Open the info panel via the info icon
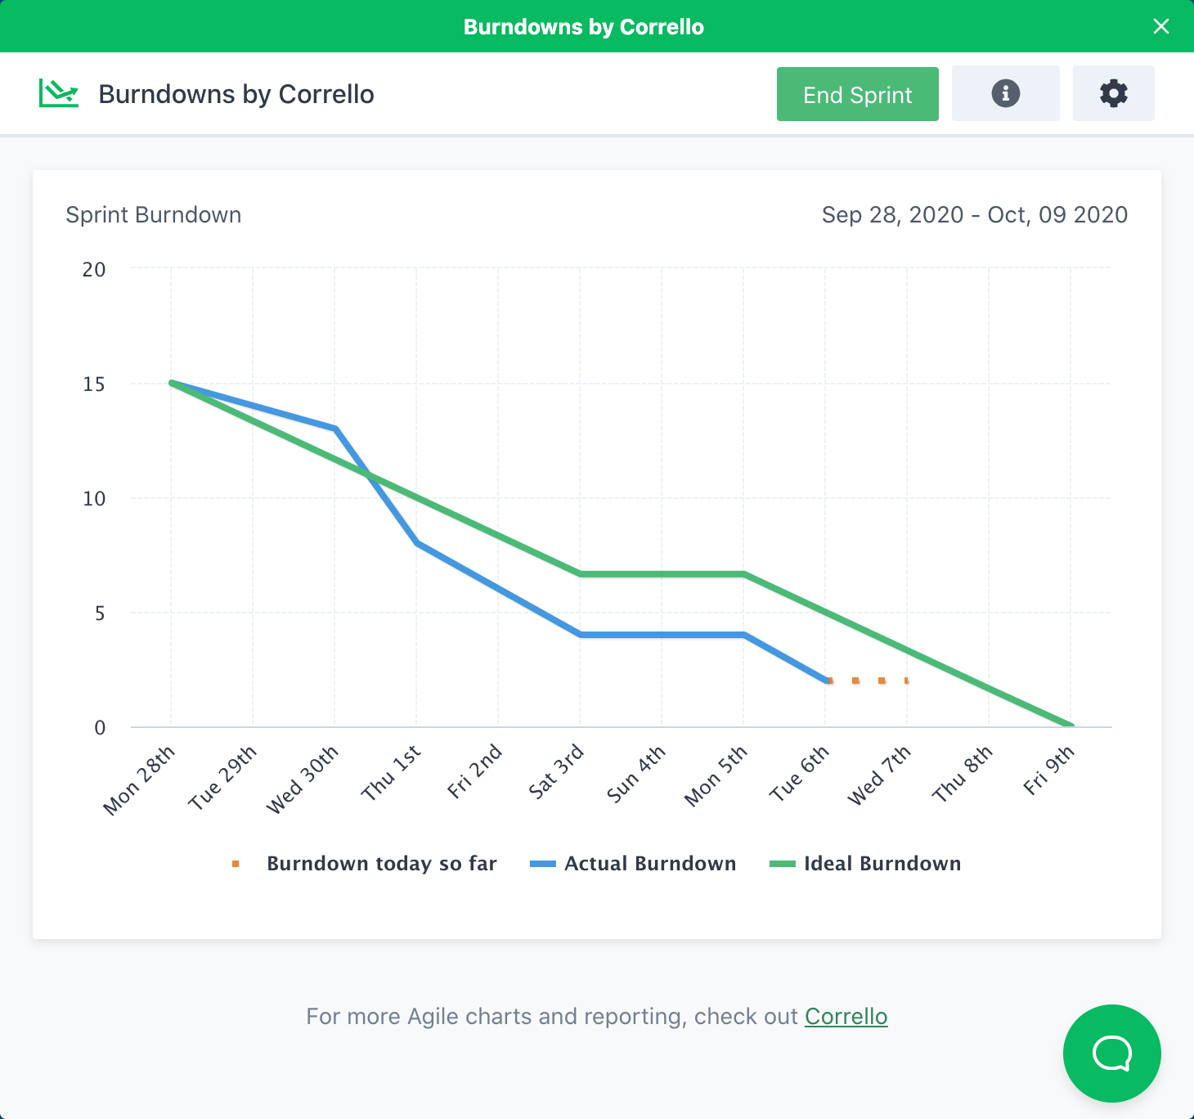The height and width of the screenshot is (1119, 1194). 1005,92
